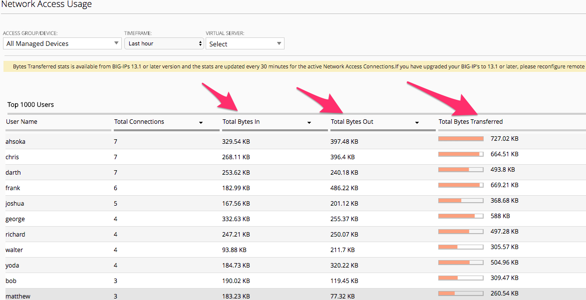The image size is (586, 300).
Task: Select the chris user row
Action: [x=293, y=157]
